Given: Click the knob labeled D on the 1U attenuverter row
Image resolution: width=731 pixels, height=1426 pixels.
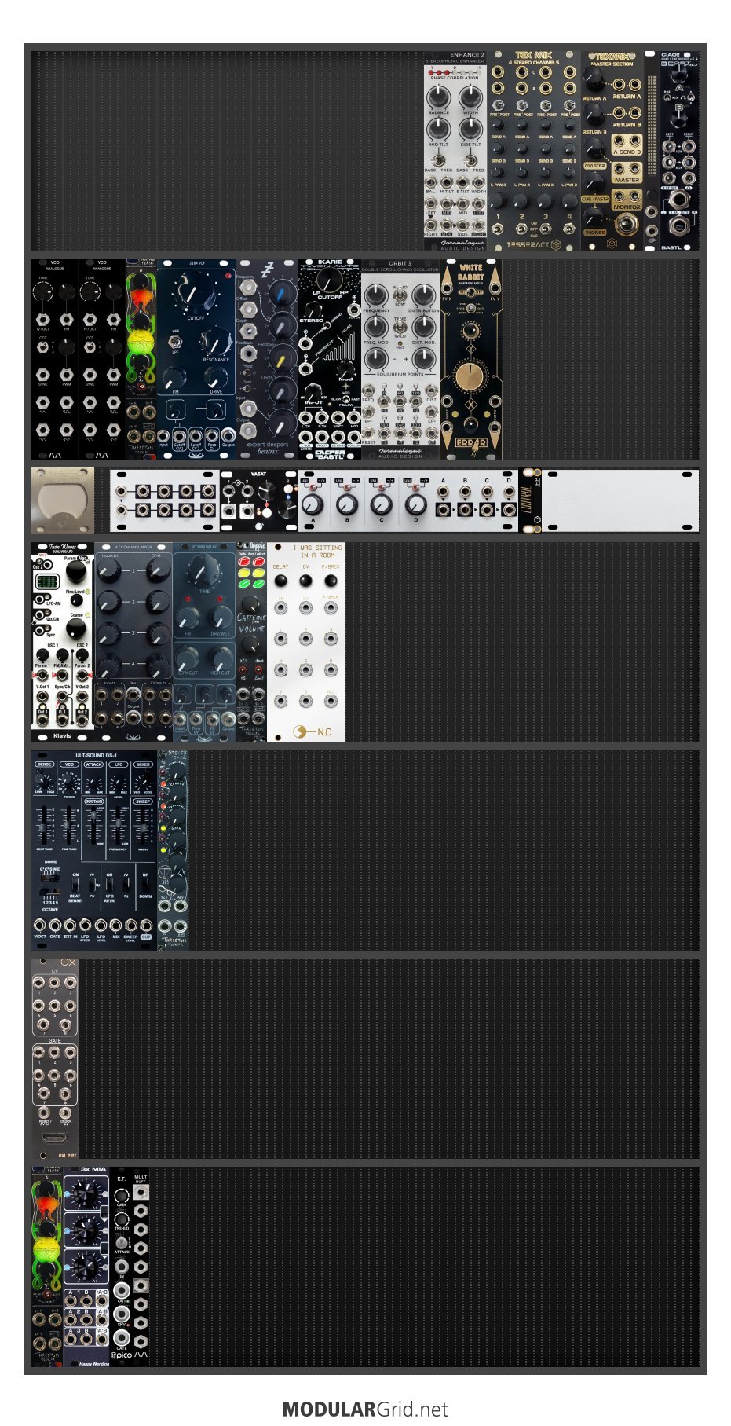Looking at the screenshot, I should pyautogui.click(x=415, y=505).
